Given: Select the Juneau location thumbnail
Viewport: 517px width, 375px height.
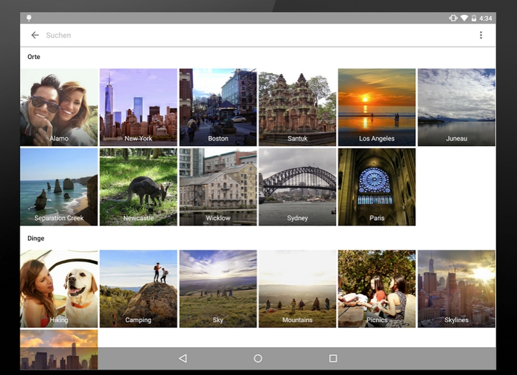Looking at the screenshot, I should point(456,107).
